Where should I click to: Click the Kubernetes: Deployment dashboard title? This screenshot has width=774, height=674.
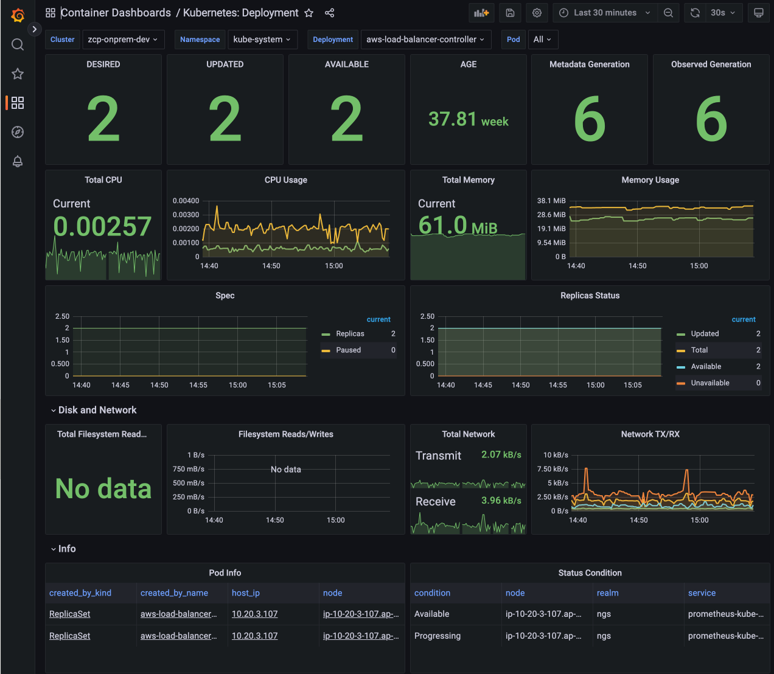[x=241, y=13]
